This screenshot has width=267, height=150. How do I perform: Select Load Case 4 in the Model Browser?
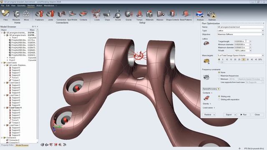tap(15, 107)
